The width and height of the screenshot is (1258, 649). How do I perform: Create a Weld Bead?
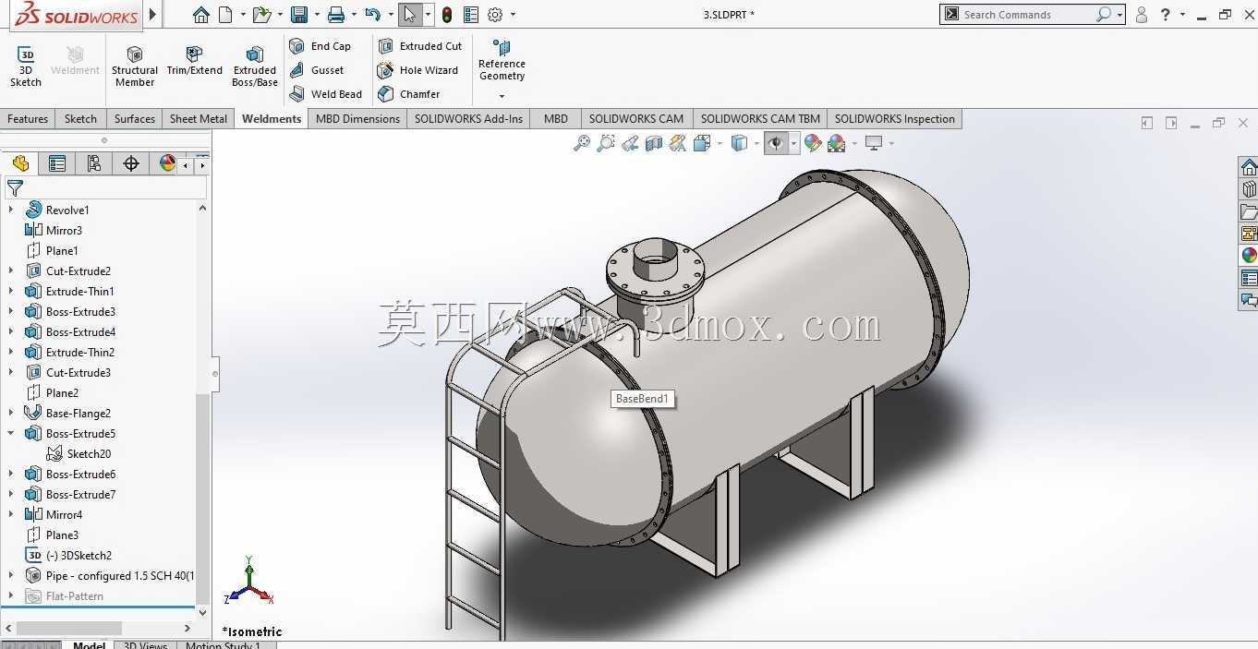326,94
